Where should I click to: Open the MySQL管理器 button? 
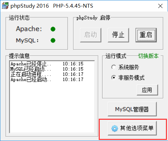[x=132, y=109]
